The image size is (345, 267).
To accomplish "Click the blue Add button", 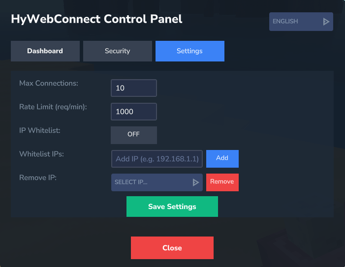I will (222, 158).
